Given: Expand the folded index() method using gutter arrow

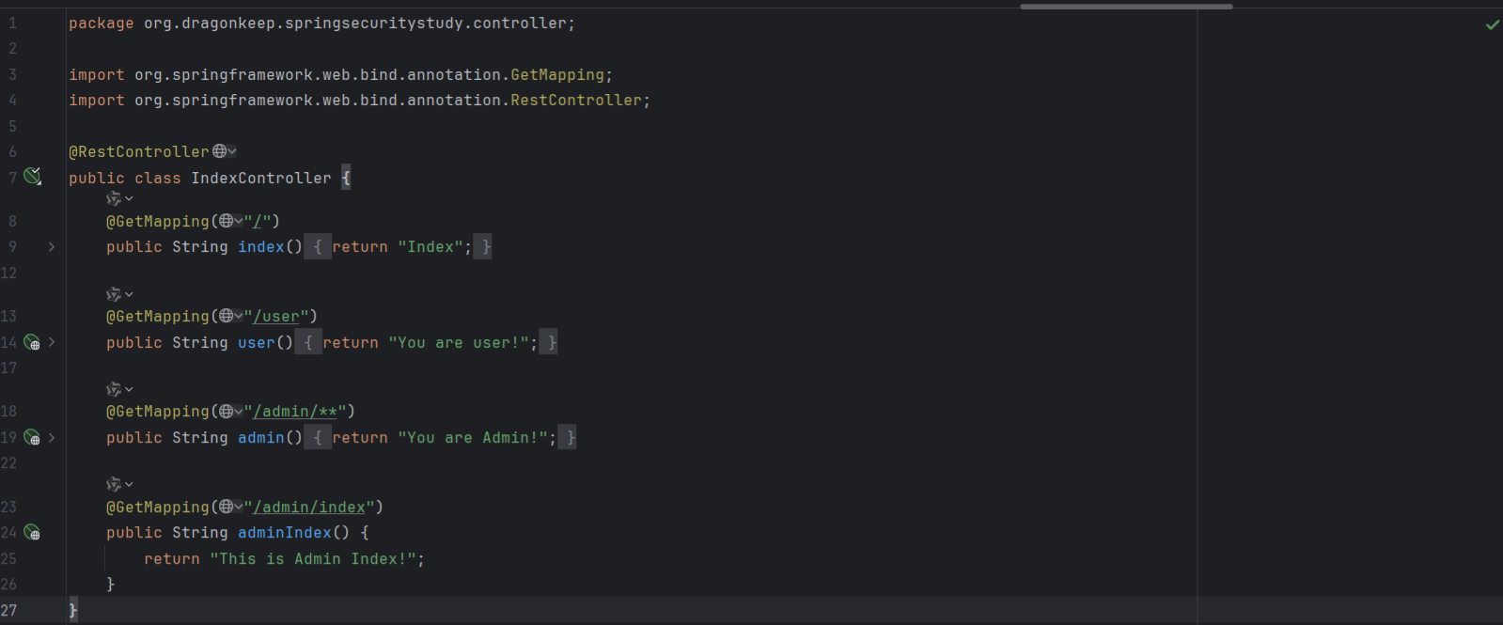Looking at the screenshot, I should point(52,247).
